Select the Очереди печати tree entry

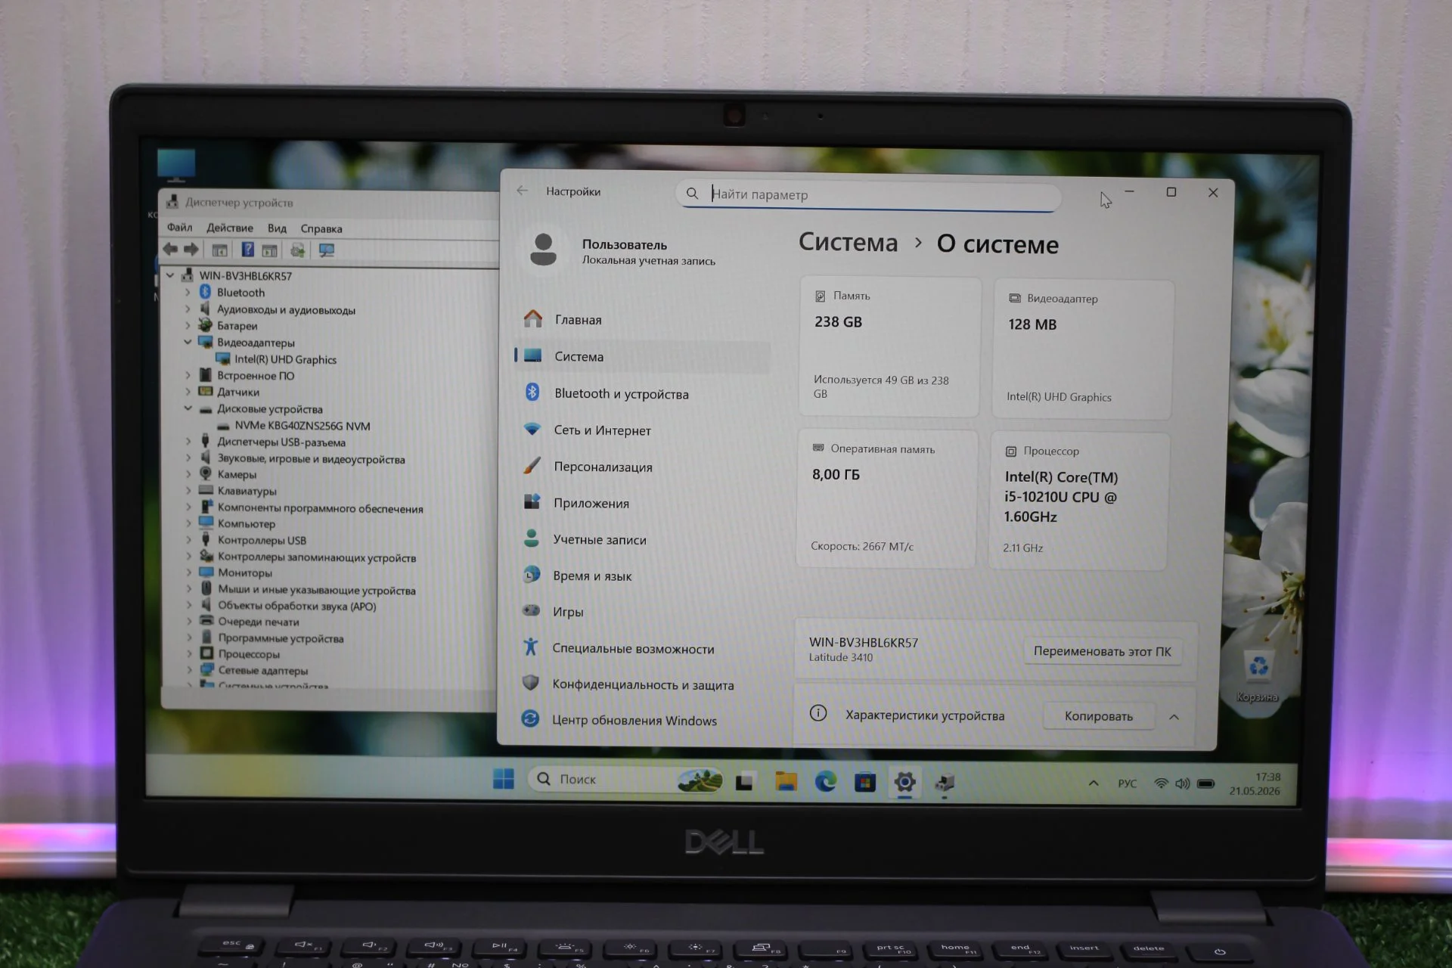pos(258,621)
